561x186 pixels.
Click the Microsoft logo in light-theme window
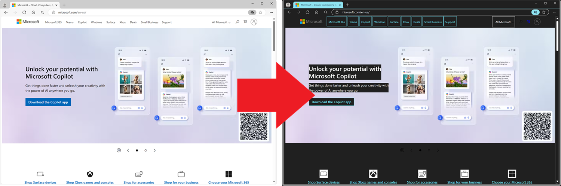pyautogui.click(x=28, y=22)
